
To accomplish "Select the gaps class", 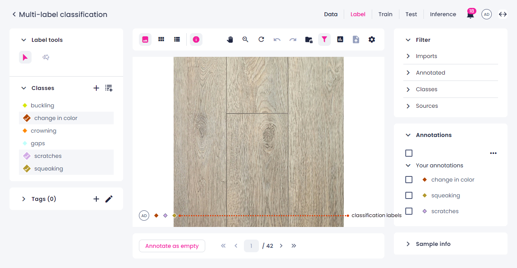I will click(x=66, y=143).
